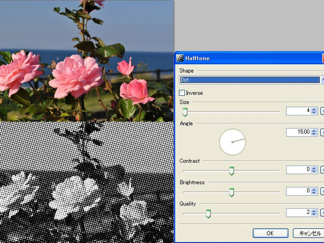The width and height of the screenshot is (324, 243).
Task: Click the Halftone dialog title icon
Action: 179,58
